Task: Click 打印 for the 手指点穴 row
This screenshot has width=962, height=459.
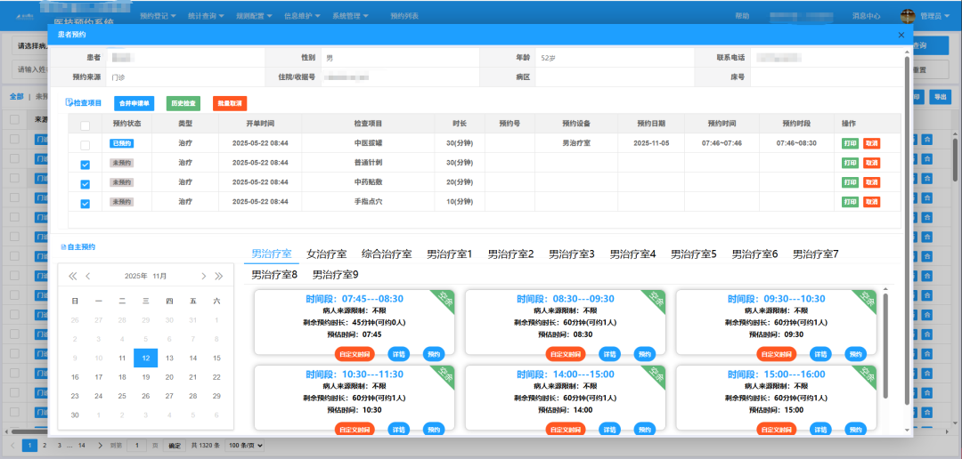Action: pos(850,202)
